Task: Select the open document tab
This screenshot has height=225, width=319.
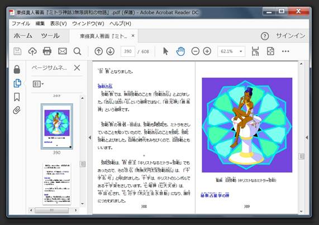Action: [103, 36]
